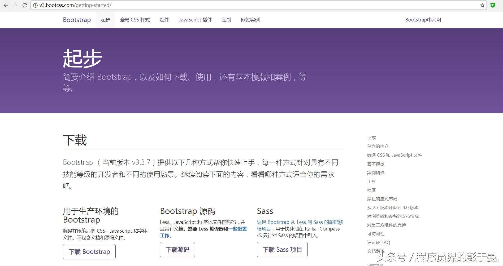Image resolution: width=503 pixels, height=266 pixels.
Task: Click the 下载 Sass 项目 button
Action: pyautogui.click(x=282, y=250)
